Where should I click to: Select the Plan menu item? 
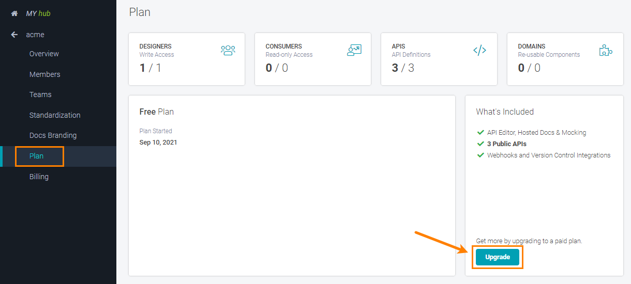pos(37,156)
